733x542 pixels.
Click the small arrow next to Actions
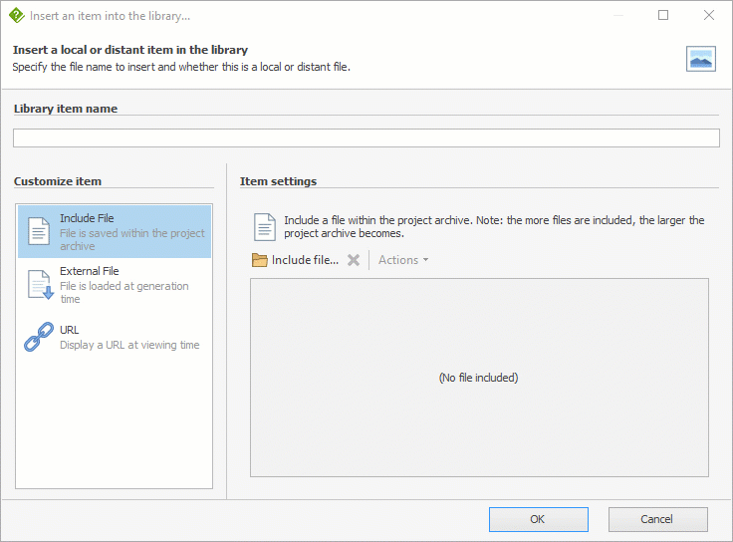(x=426, y=260)
